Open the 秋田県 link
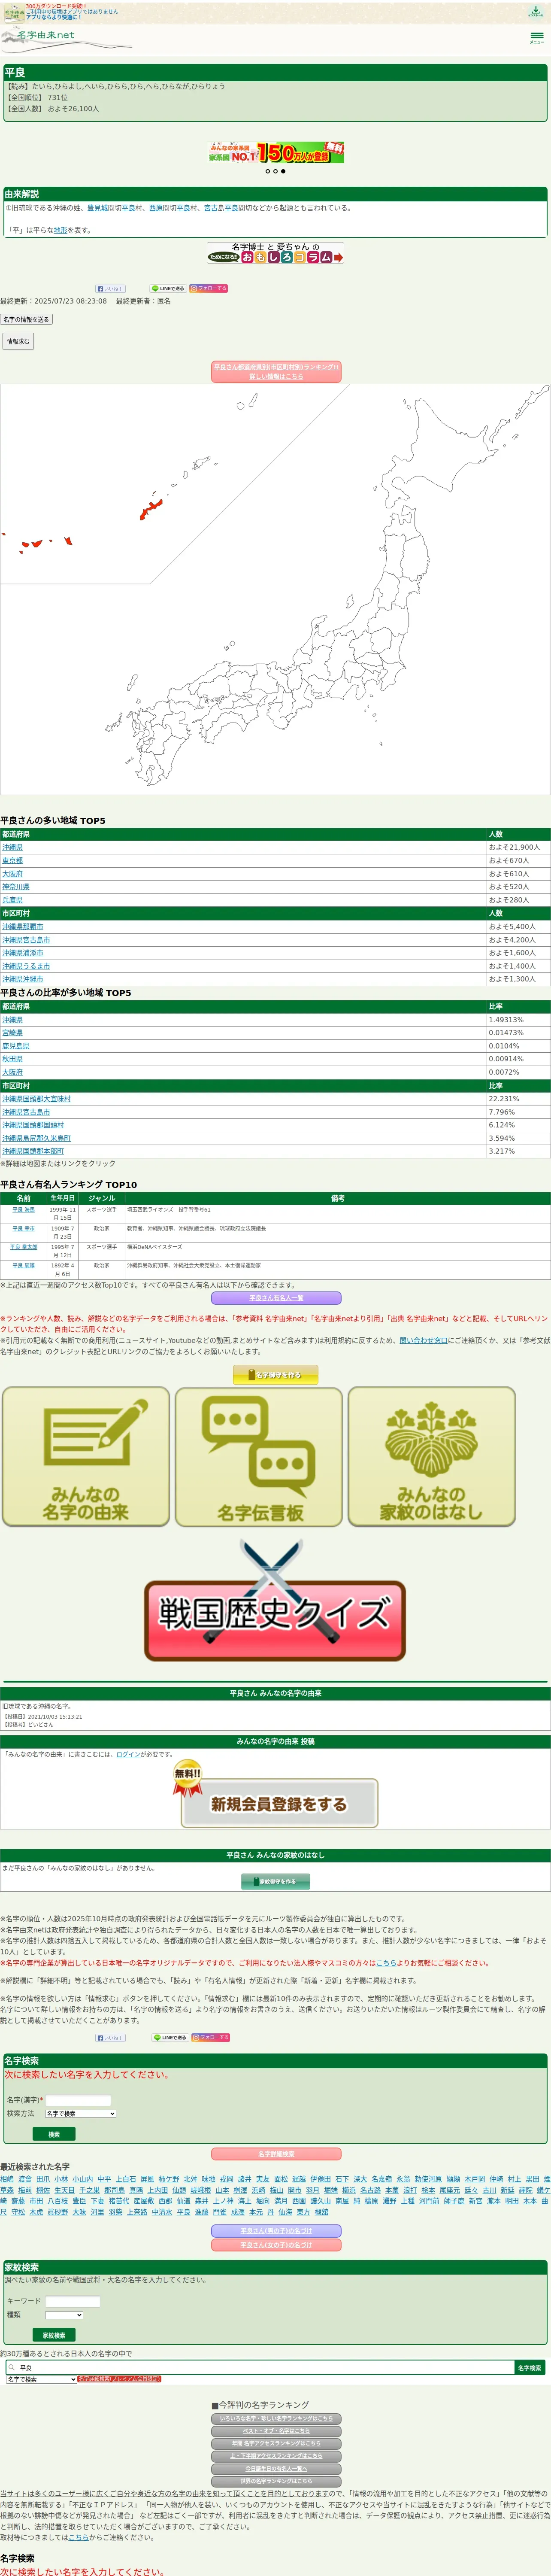This screenshot has height=2576, width=551. point(12,1059)
